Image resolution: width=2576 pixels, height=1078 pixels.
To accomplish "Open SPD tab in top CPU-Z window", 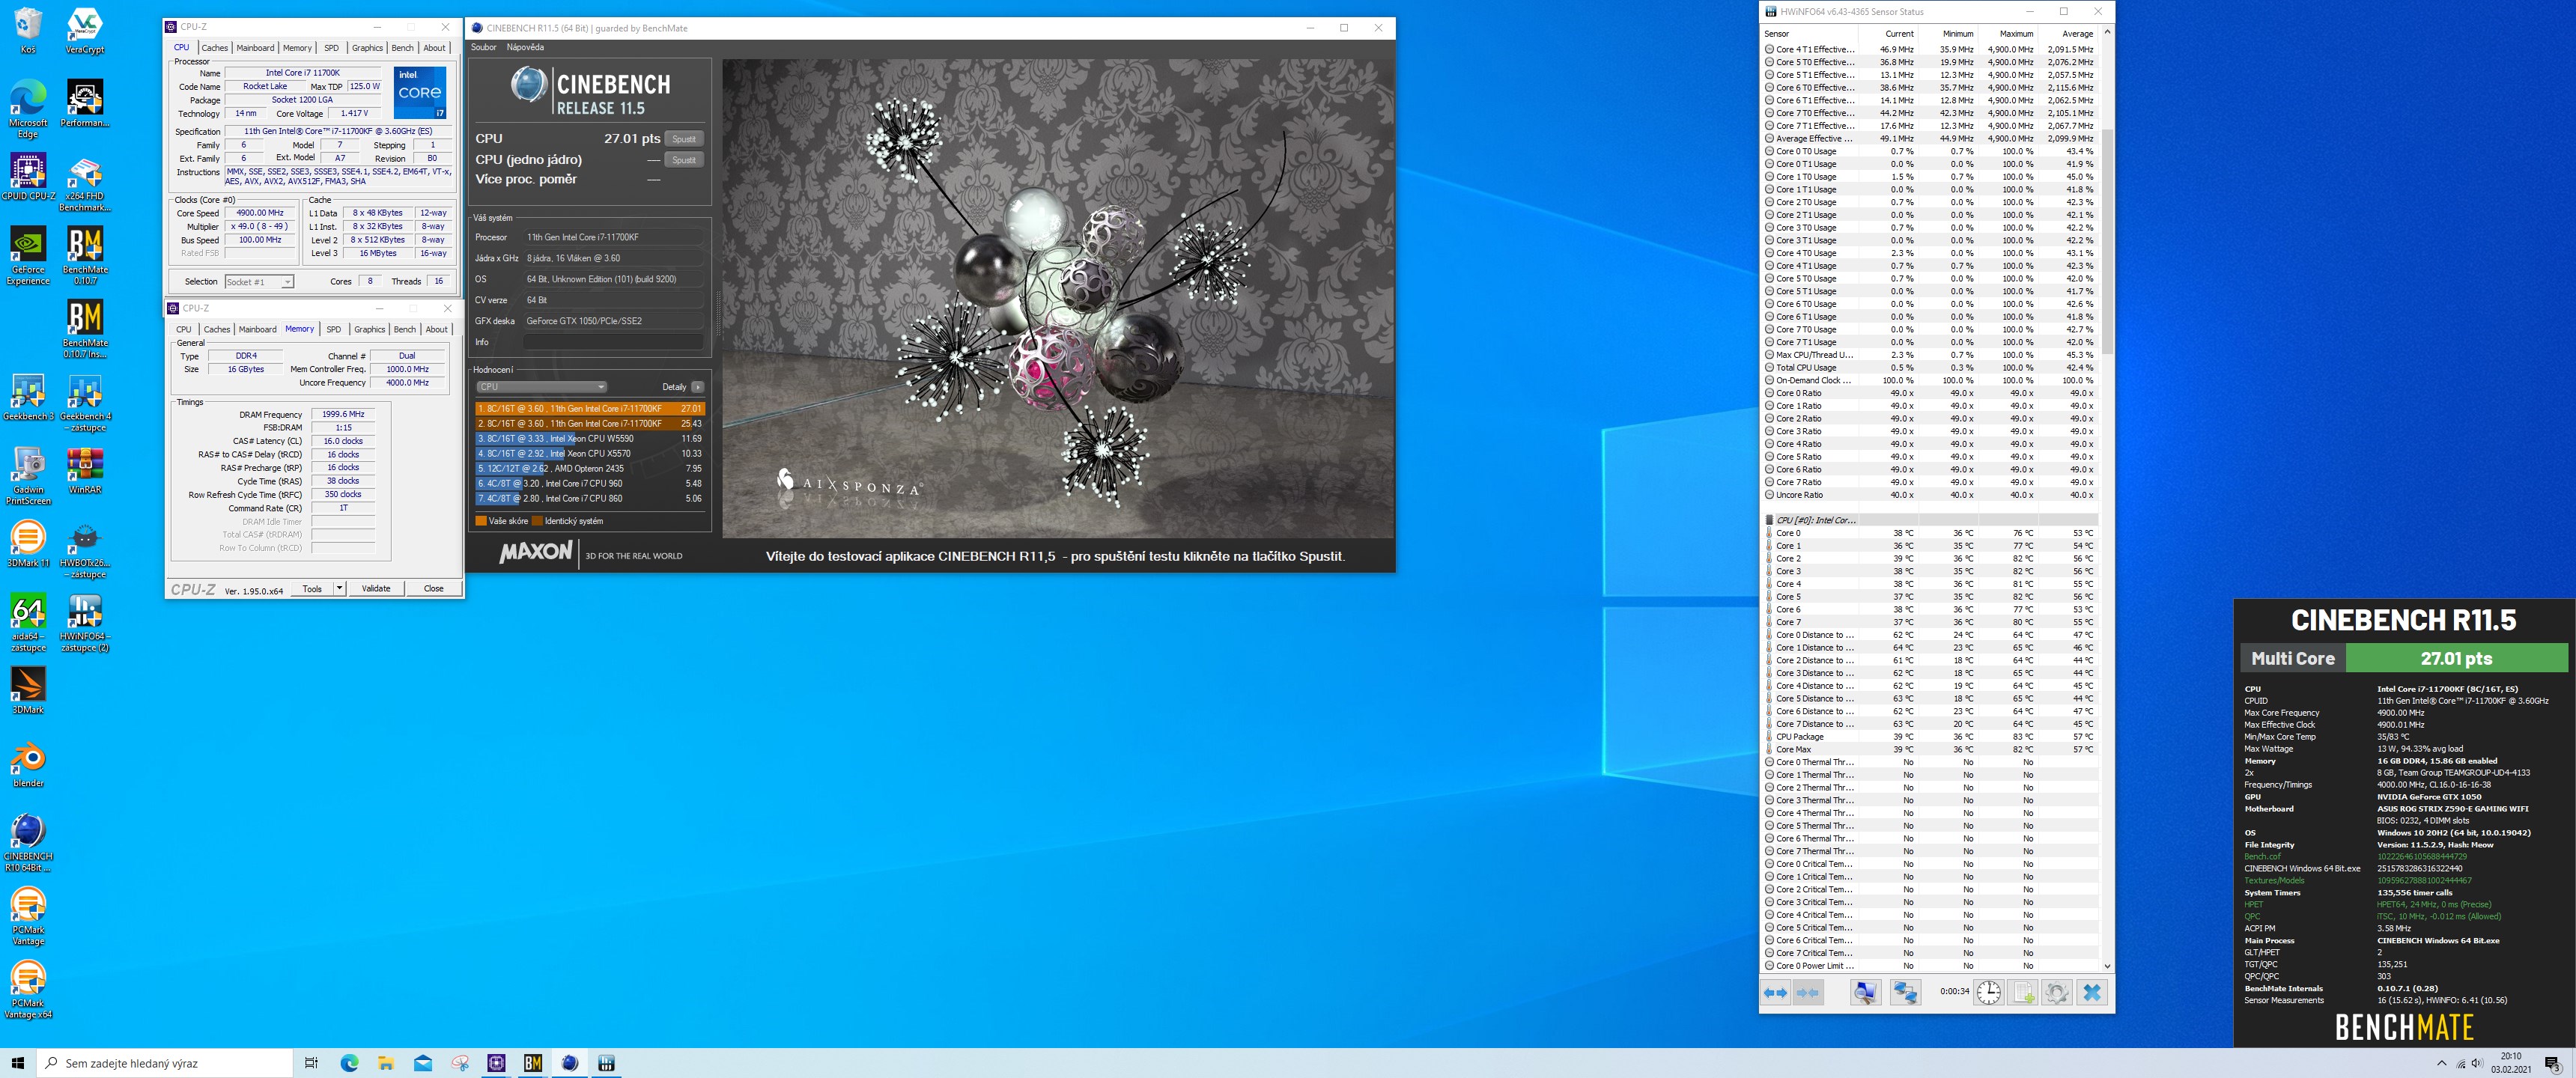I will click(331, 48).
